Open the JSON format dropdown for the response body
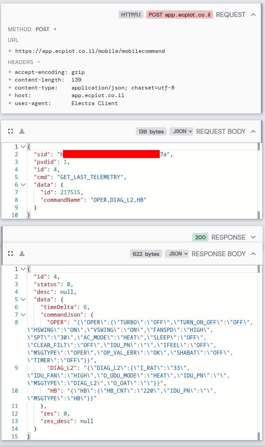The image size is (265, 447). click(x=177, y=253)
